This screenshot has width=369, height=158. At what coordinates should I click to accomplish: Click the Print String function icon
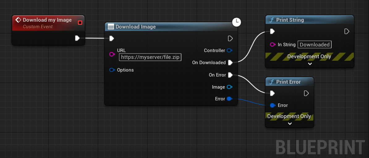272,20
